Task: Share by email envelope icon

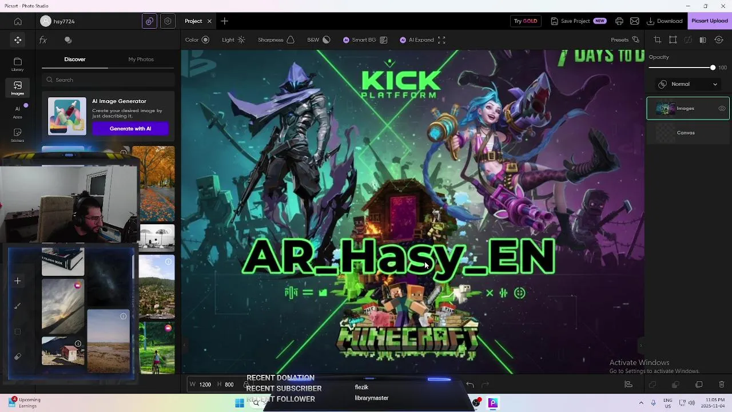Action: [x=635, y=21]
